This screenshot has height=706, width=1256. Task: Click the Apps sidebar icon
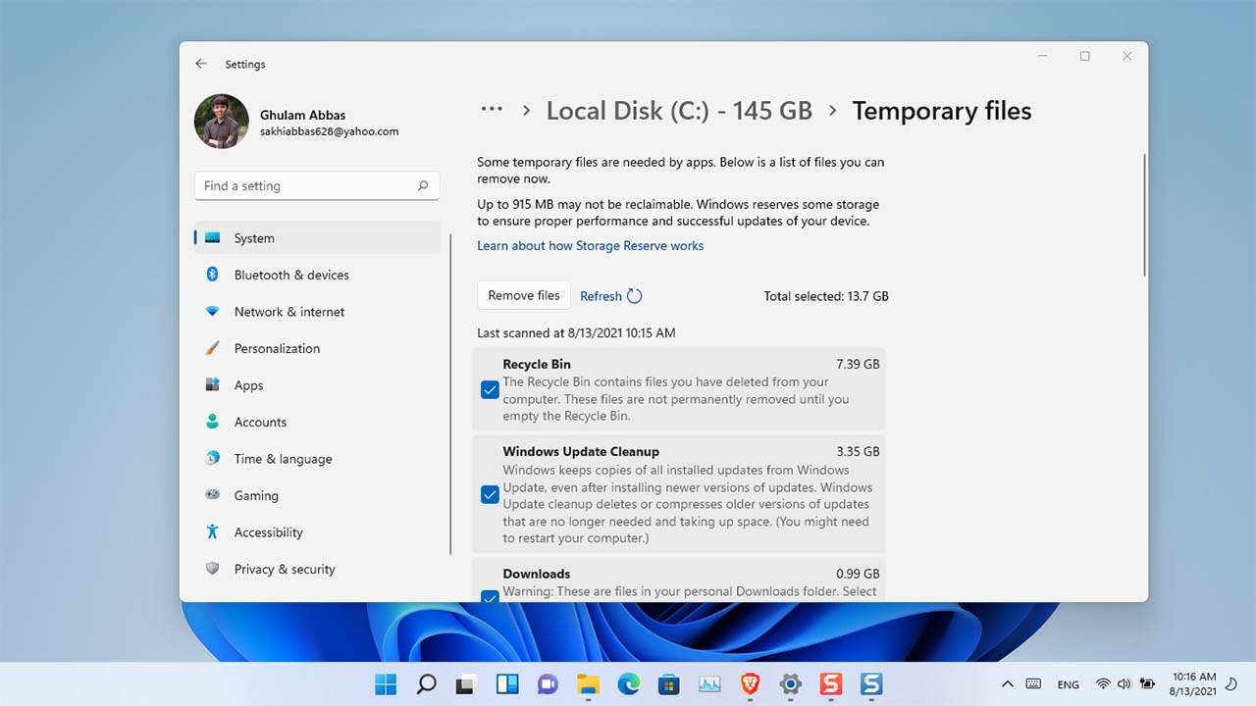pos(212,385)
